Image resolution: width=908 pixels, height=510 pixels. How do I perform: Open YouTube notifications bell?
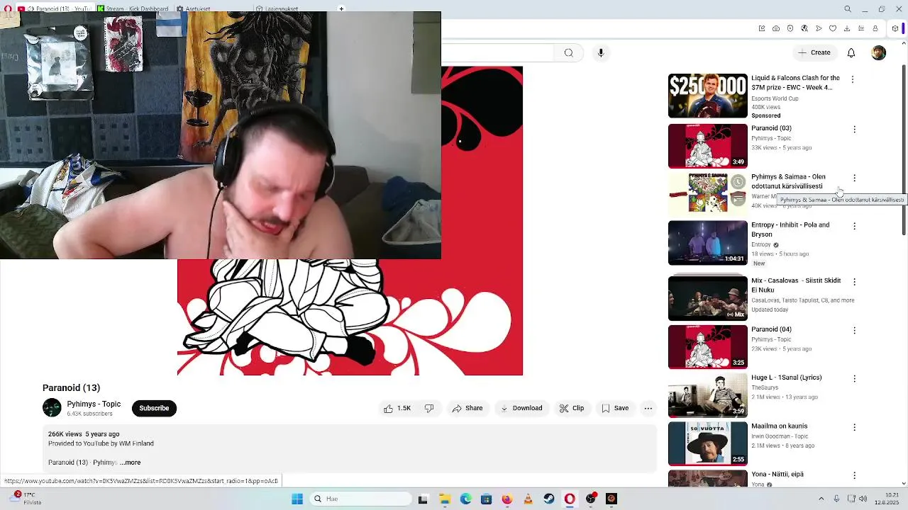(x=851, y=52)
